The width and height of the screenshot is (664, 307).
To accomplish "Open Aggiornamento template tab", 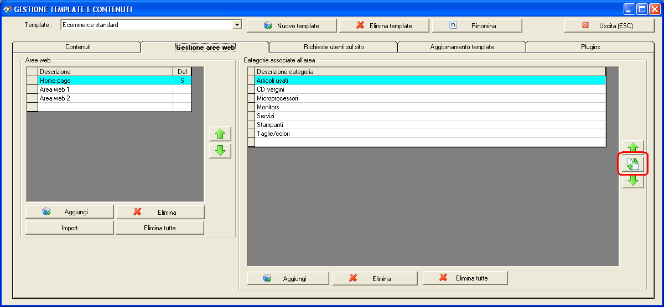I will pos(462,47).
